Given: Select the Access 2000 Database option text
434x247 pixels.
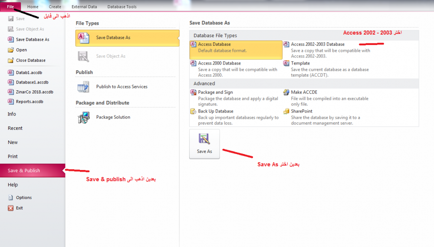Looking at the screenshot, I should click(x=220, y=63).
